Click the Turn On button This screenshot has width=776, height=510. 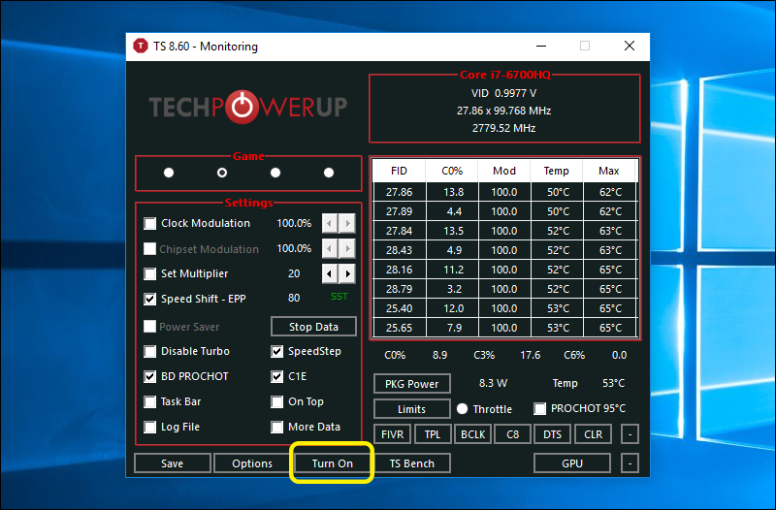[332, 463]
